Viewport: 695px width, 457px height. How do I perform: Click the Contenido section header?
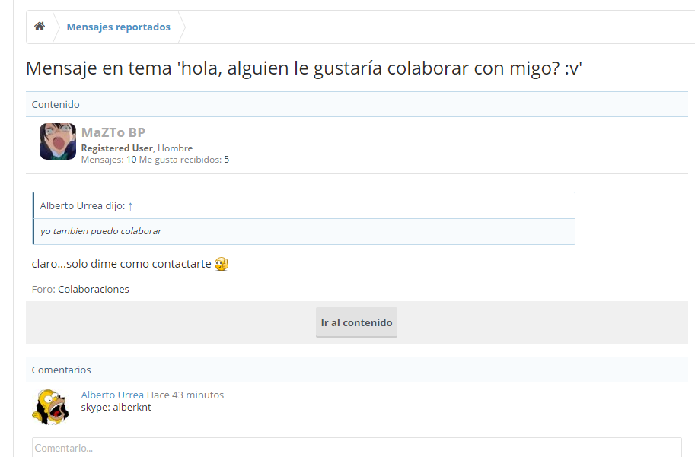point(56,104)
